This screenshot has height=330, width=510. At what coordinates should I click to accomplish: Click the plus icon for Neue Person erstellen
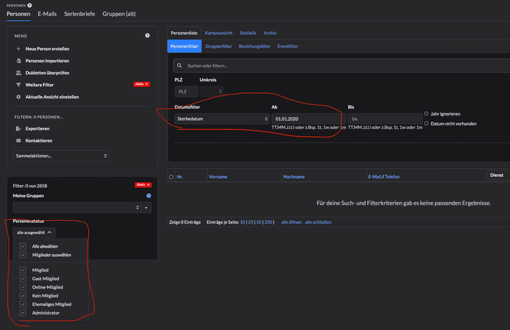pos(19,49)
